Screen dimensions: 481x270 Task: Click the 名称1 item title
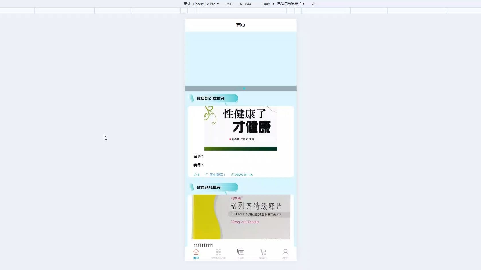pyautogui.click(x=198, y=156)
